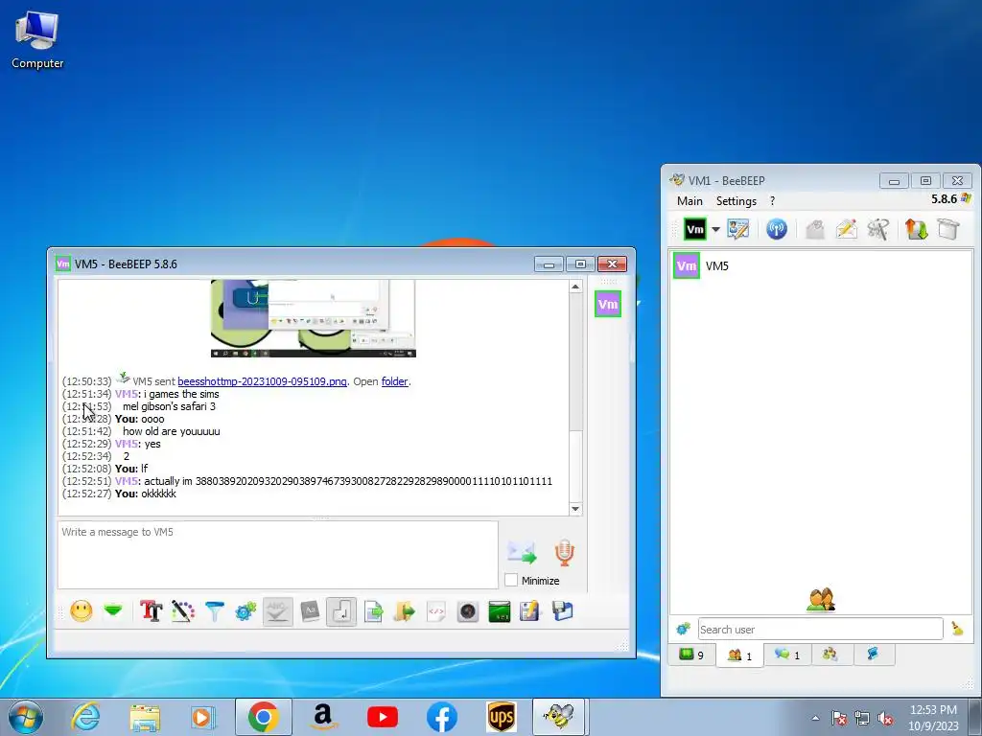
Task: Select user VM5 in the user list
Action: click(821, 266)
